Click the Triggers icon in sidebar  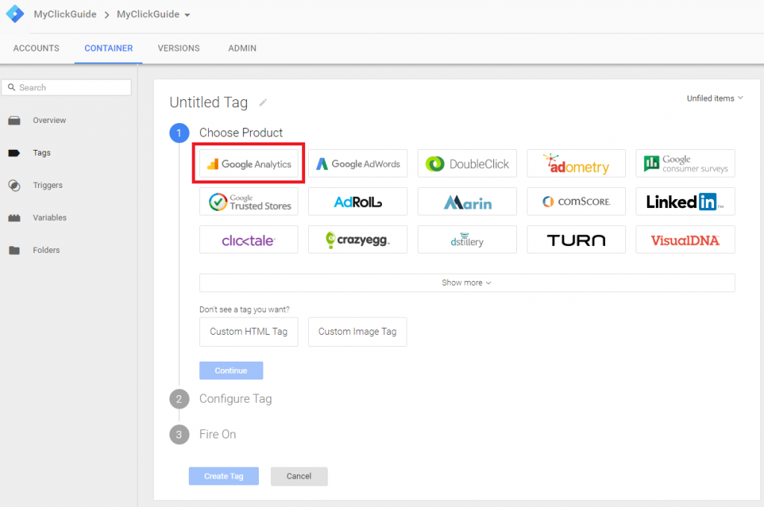tap(14, 186)
